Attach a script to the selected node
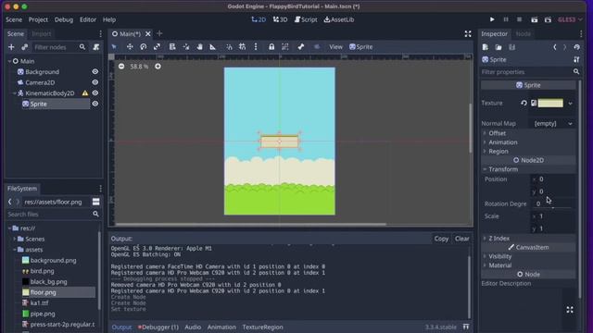The width and height of the screenshot is (593, 333). [x=96, y=47]
